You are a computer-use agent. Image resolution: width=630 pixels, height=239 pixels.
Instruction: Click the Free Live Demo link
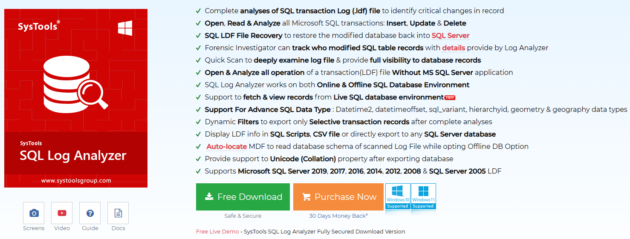point(217,232)
